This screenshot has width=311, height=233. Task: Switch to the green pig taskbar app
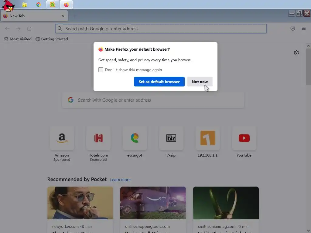pos(52,5)
